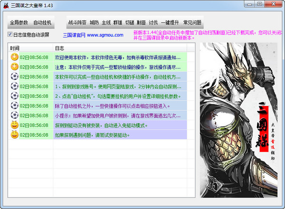Click soccer ball icon beside 小提示 row
This screenshot has width=285, height=209.
(14, 115)
